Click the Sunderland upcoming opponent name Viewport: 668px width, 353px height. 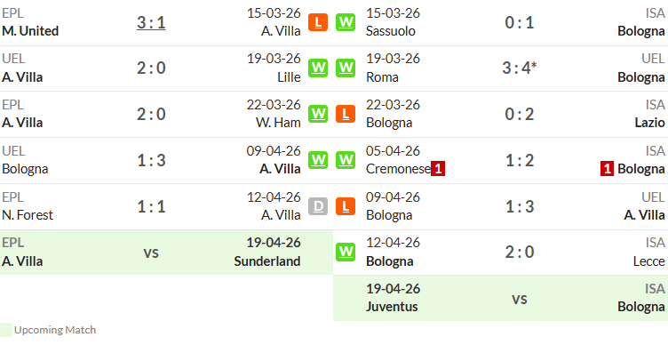pos(267,261)
